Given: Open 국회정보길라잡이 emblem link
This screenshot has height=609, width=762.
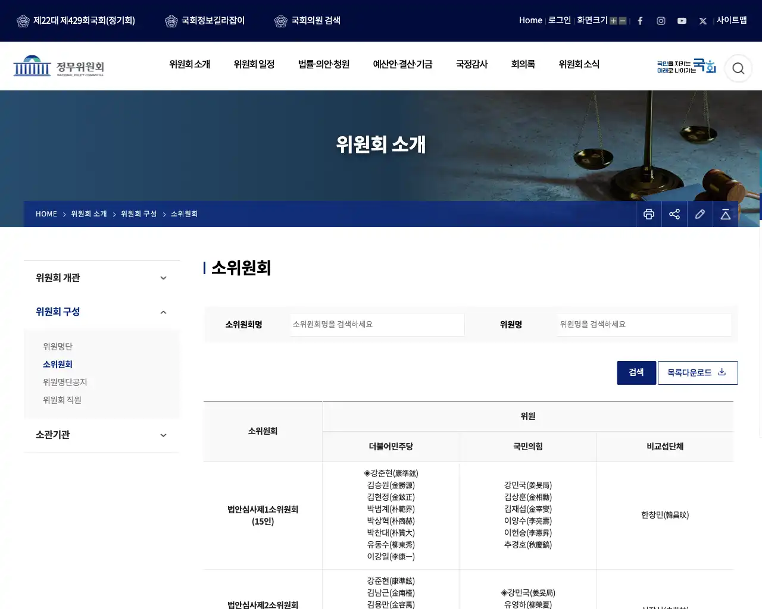Looking at the screenshot, I should point(205,21).
